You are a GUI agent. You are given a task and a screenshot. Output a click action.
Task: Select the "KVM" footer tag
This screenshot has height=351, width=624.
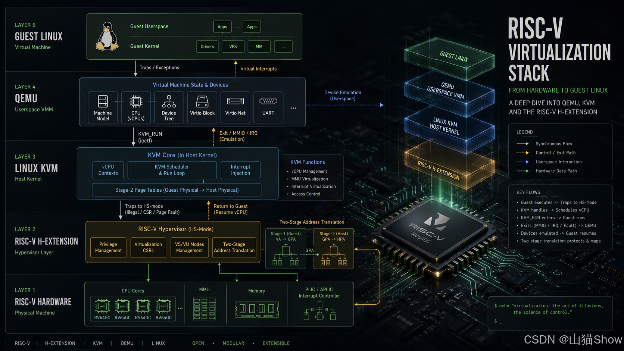click(98, 343)
